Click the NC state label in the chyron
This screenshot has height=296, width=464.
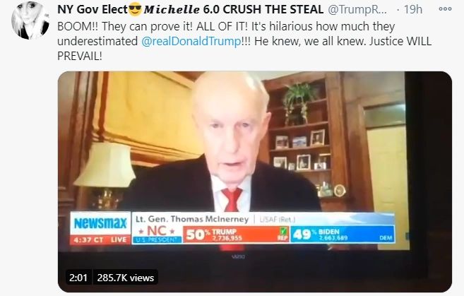point(157,230)
